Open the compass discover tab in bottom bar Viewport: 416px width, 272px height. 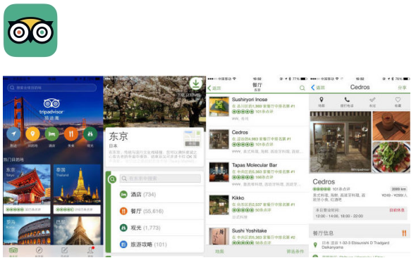coord(39,252)
